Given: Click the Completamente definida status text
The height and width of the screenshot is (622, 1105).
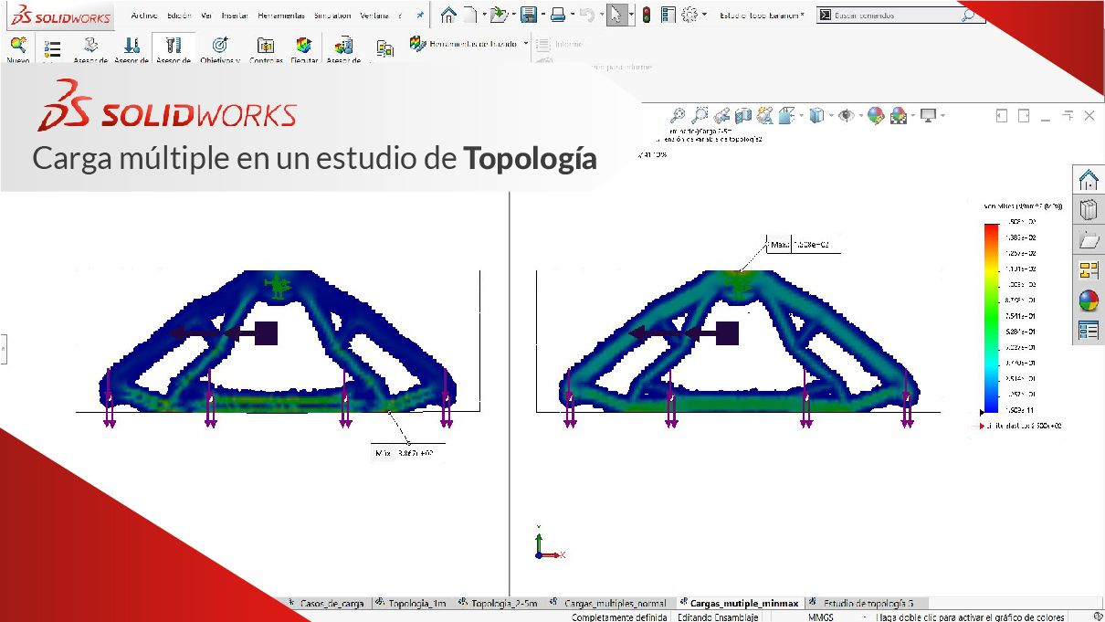Looking at the screenshot, I should (x=620, y=617).
